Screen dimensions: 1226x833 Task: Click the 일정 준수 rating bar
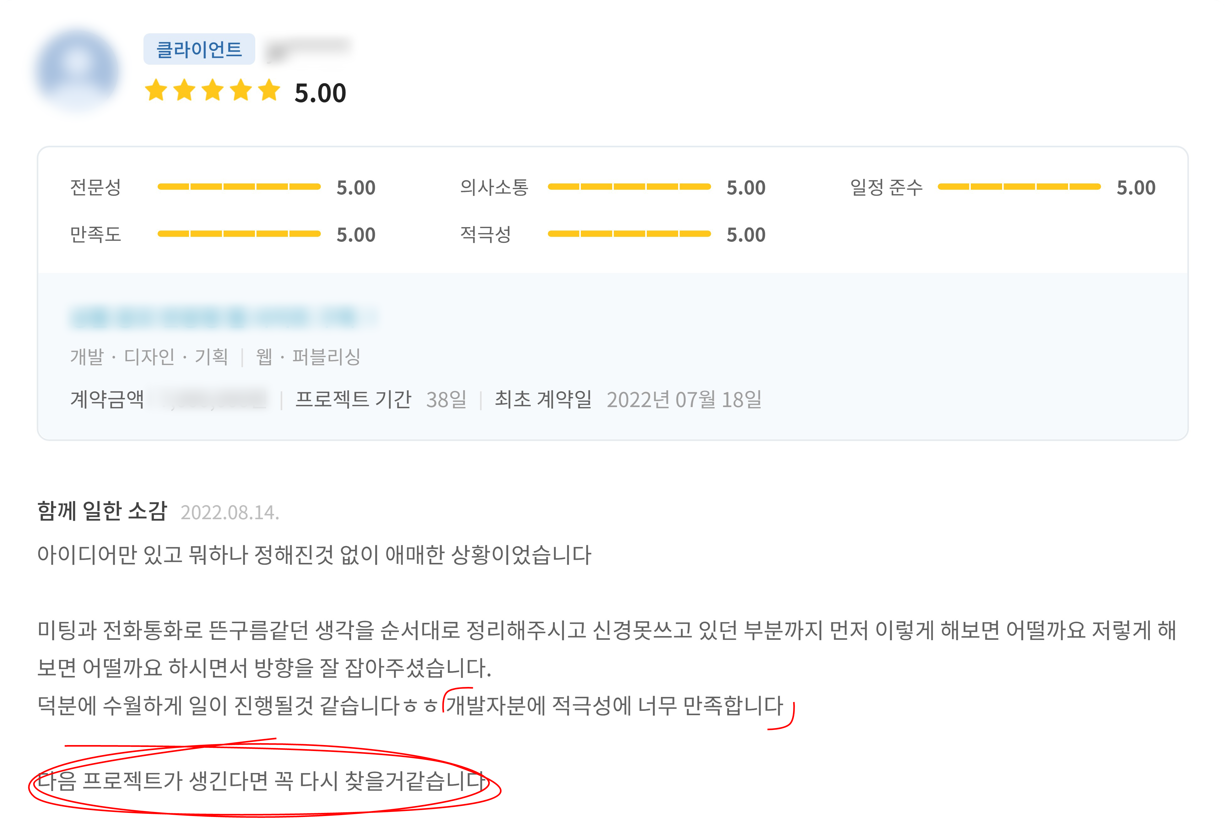(x=1019, y=187)
